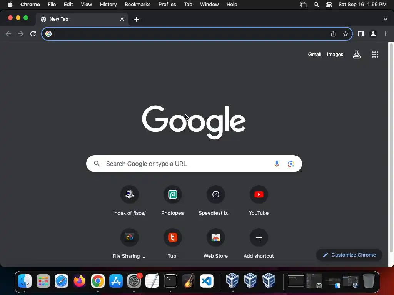Launch Visual Studio Code from the Dock
Screen dimensions: 394x295
coord(207,281)
